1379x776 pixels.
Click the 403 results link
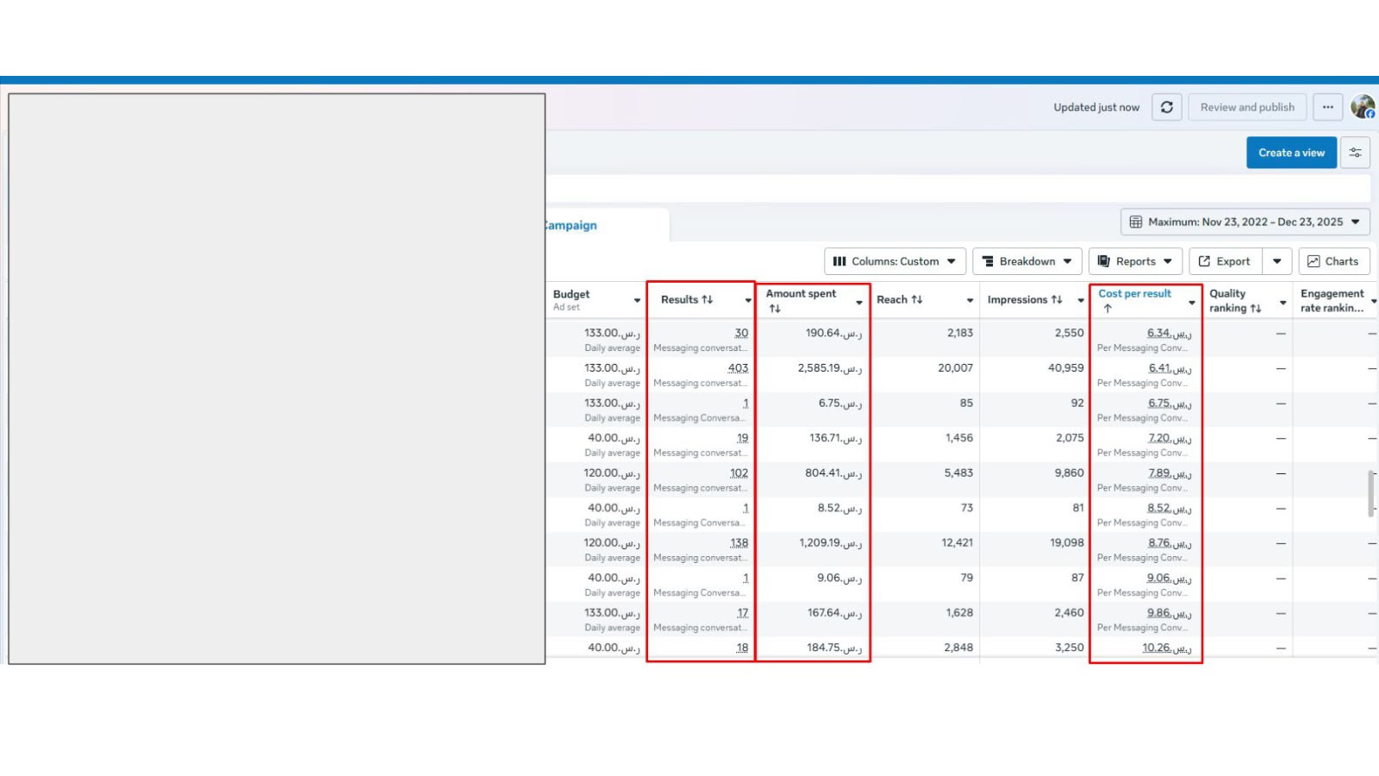click(x=738, y=368)
